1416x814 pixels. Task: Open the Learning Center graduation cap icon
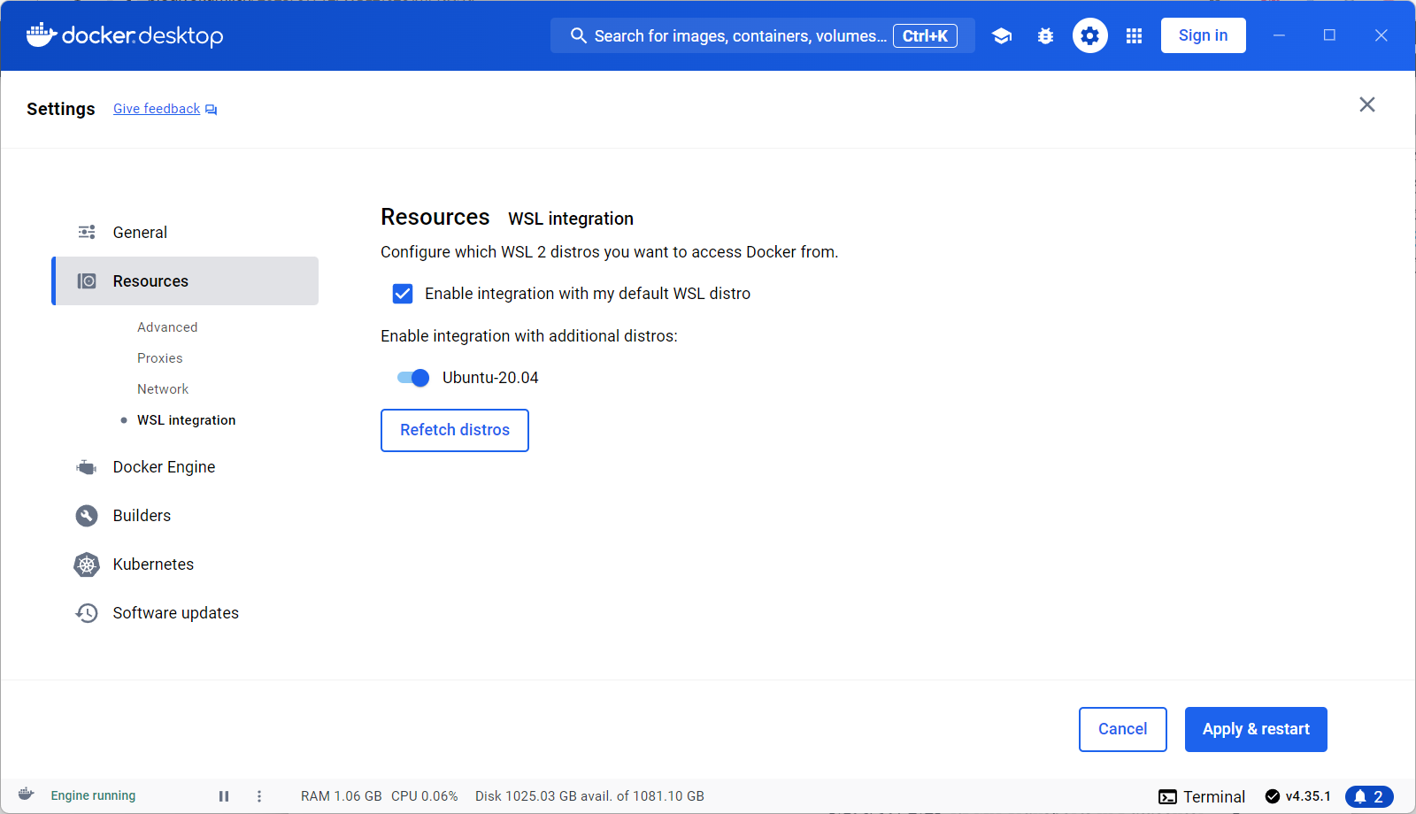pos(1002,35)
